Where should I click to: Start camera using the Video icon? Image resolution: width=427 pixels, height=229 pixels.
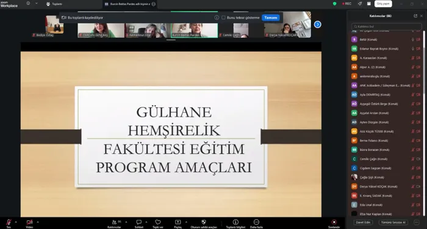tap(29, 222)
